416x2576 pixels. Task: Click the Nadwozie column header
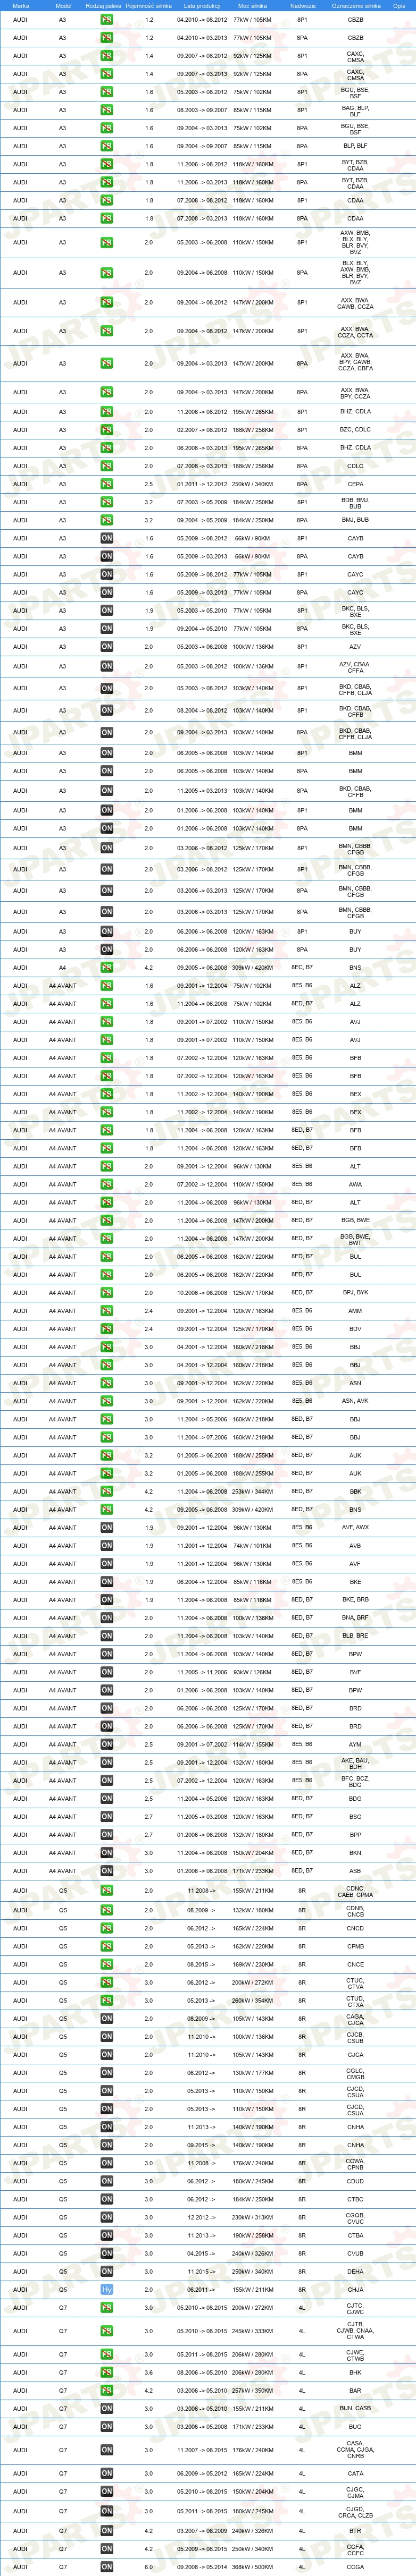point(302,5)
